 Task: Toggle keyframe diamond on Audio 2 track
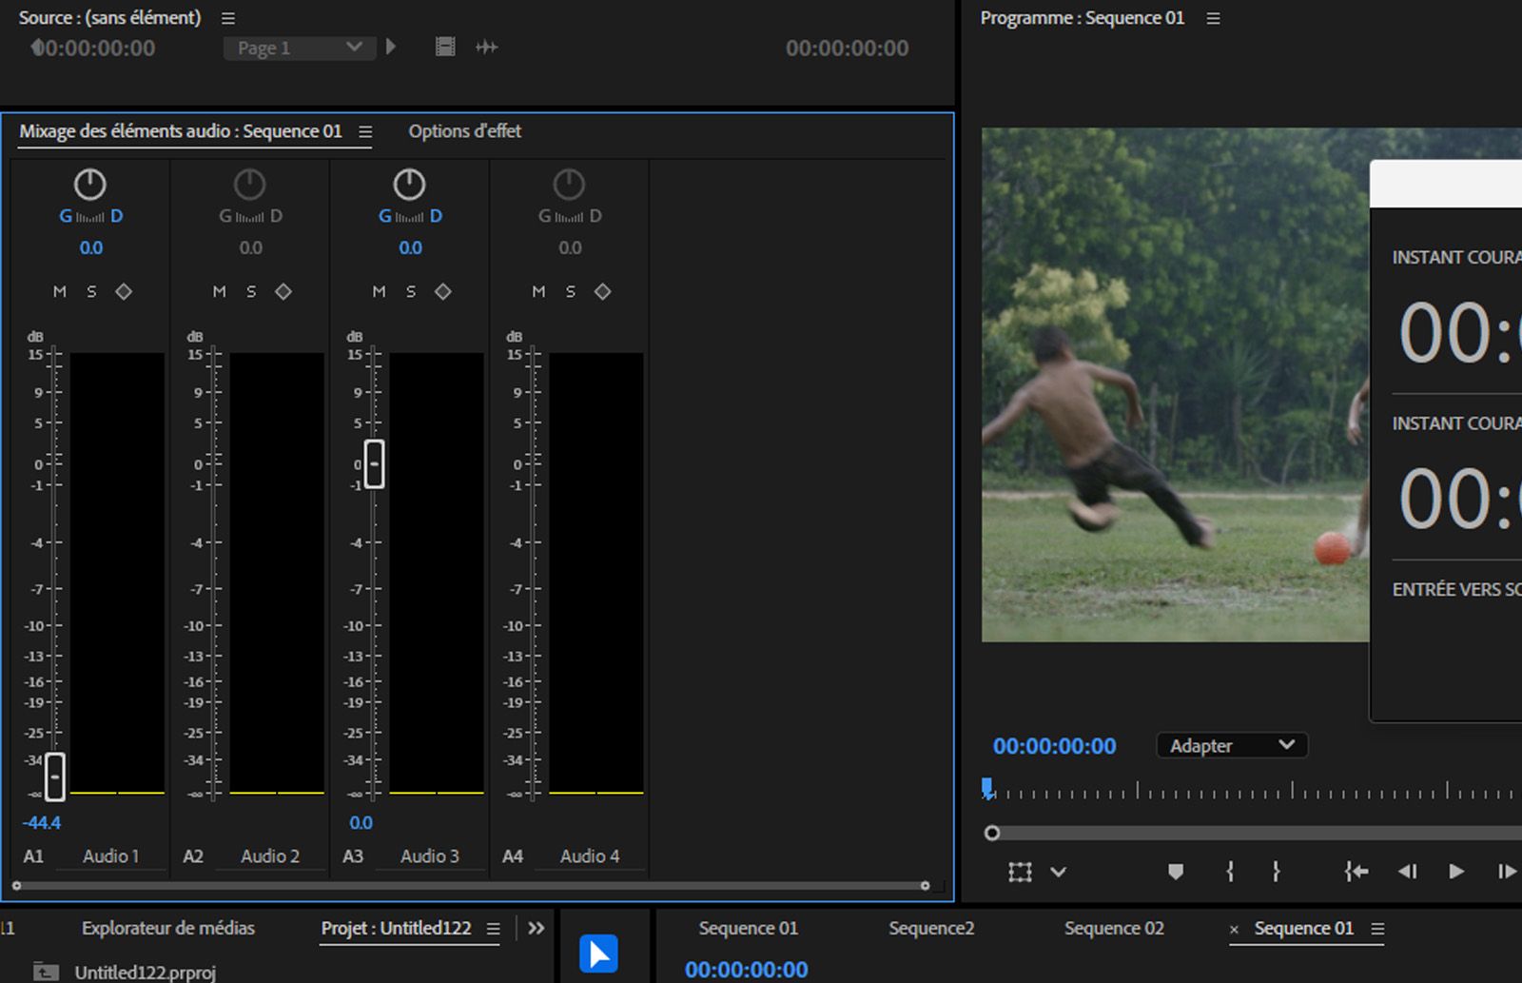[283, 292]
